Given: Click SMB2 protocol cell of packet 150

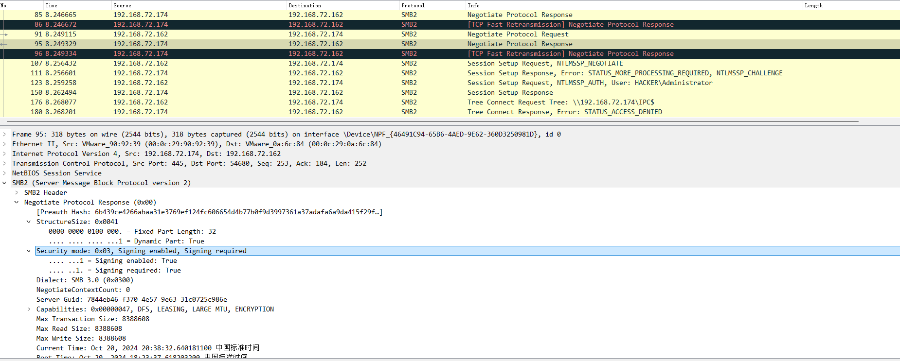Looking at the screenshot, I should point(409,93).
